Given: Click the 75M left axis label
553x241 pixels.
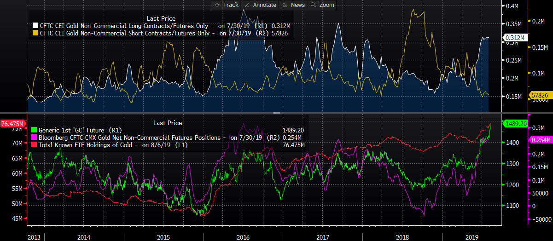Looking at the screenshot, I should pos(17,129).
